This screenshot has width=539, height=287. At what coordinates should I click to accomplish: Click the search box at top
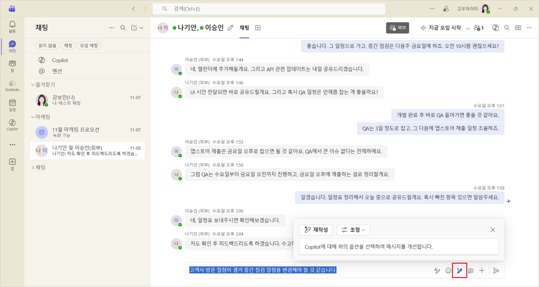pyautogui.click(x=269, y=9)
